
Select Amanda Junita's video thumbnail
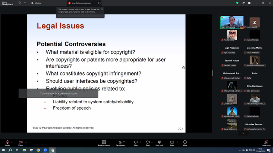click(255, 61)
